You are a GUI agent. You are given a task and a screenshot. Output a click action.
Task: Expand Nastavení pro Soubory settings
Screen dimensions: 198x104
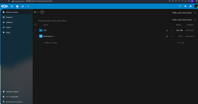coord(16,102)
